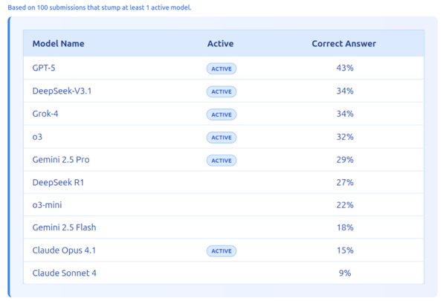Click the 43% score for GPT-5

(345, 68)
